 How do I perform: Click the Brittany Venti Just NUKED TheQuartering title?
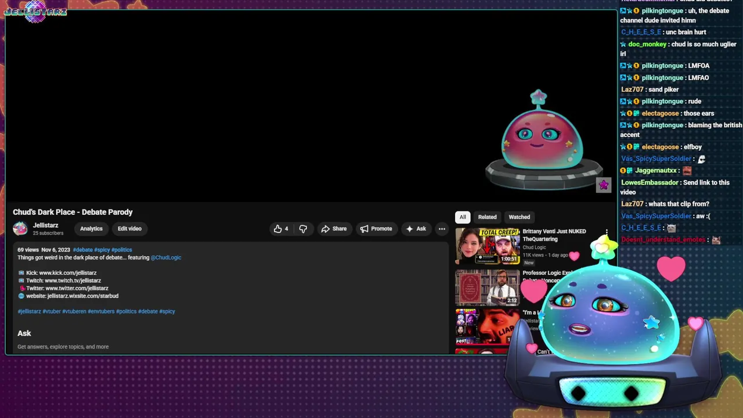coord(554,235)
